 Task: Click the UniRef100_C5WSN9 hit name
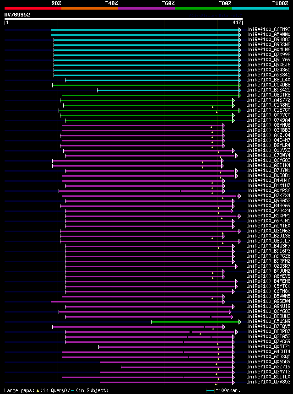point(268,322)
